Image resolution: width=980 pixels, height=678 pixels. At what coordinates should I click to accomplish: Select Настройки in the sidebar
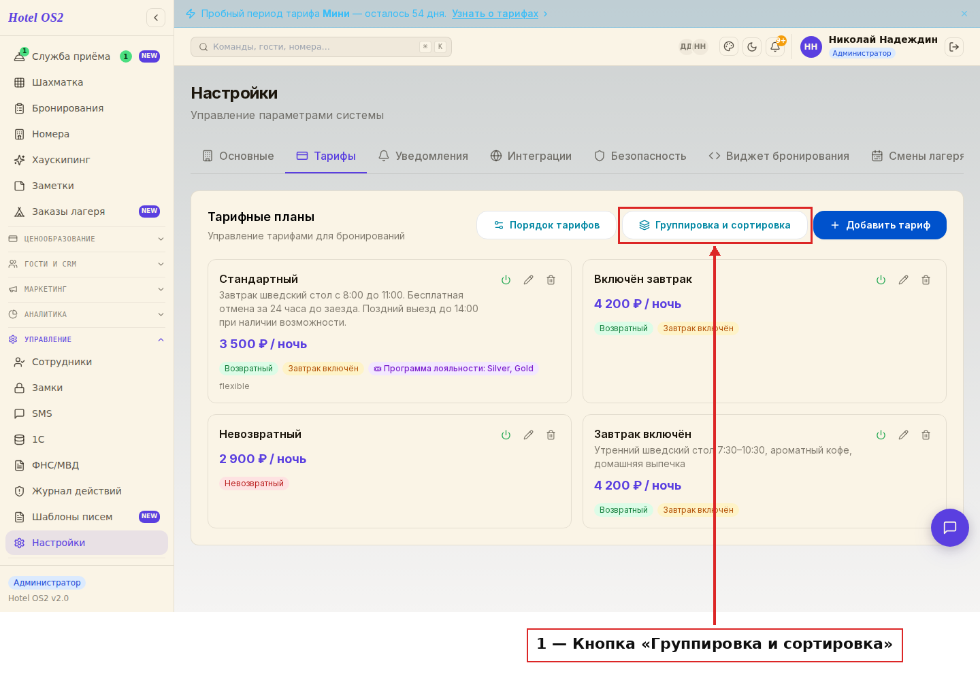click(86, 543)
